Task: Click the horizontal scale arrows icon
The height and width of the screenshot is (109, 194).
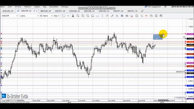Action: (x=98, y=16)
